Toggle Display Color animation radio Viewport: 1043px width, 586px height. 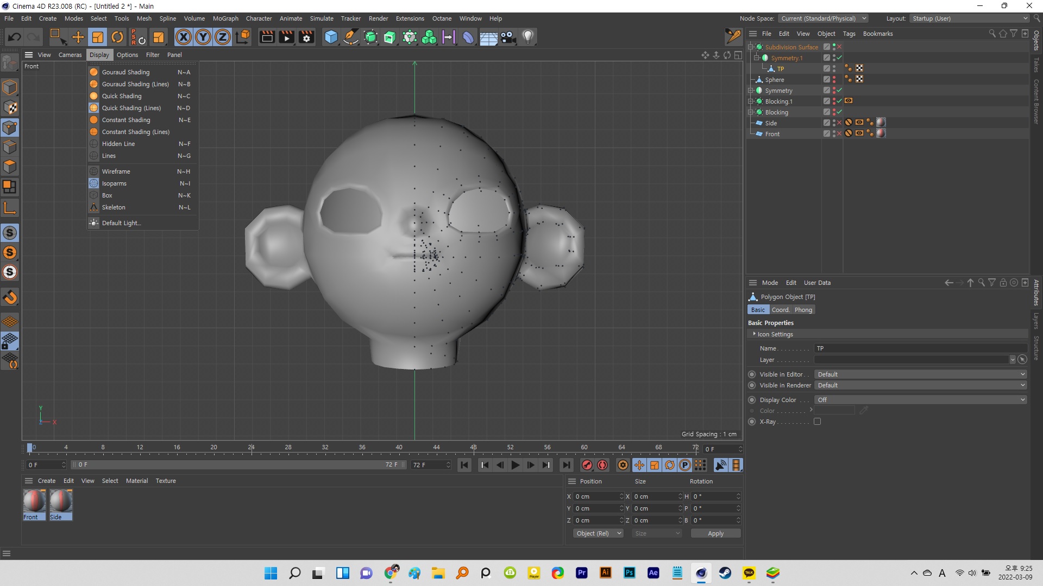click(x=752, y=400)
